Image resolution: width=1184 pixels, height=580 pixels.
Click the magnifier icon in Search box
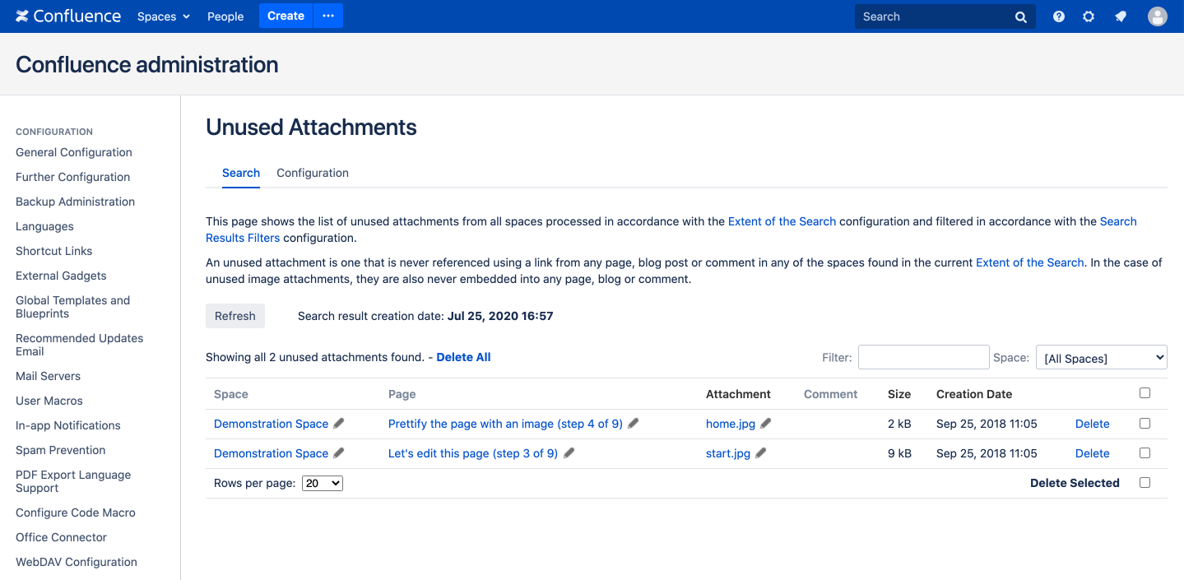pyautogui.click(x=1021, y=16)
